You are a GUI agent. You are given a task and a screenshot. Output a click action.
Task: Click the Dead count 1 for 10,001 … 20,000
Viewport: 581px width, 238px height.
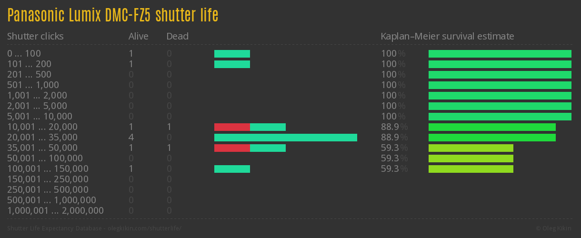pos(169,127)
